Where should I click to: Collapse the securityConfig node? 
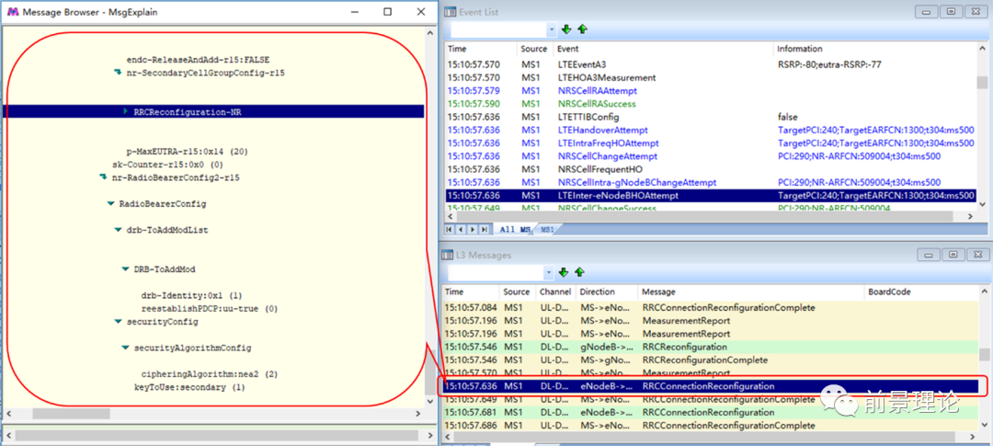[118, 322]
